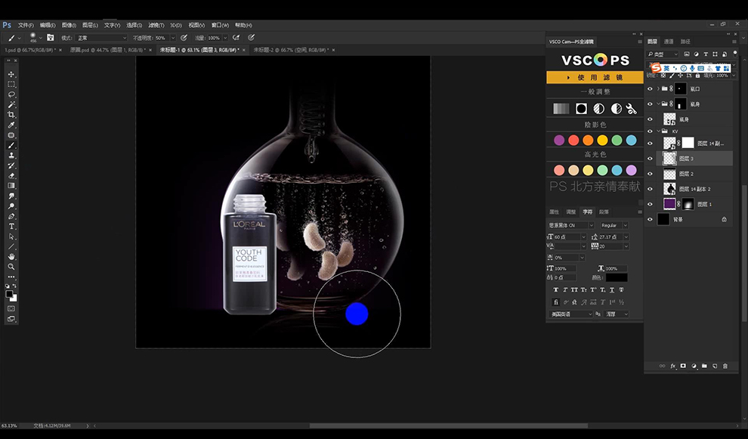Image resolution: width=748 pixels, height=439 pixels.
Task: Select the Horizontal Type tool
Action: 11,226
